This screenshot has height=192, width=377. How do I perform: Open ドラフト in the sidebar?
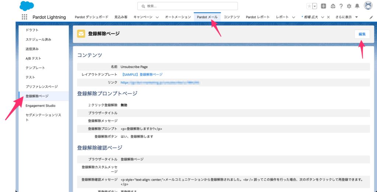32,30
